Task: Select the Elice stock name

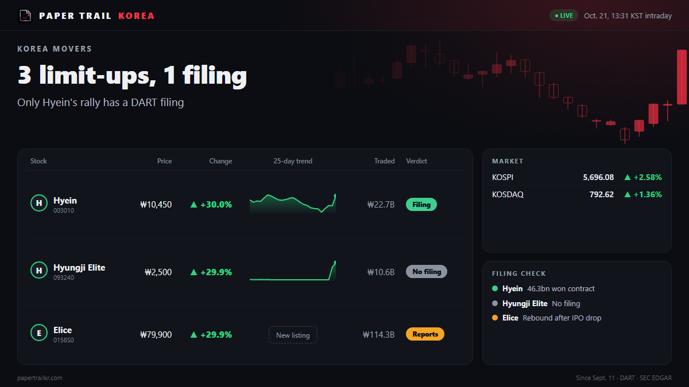Action: (63, 330)
